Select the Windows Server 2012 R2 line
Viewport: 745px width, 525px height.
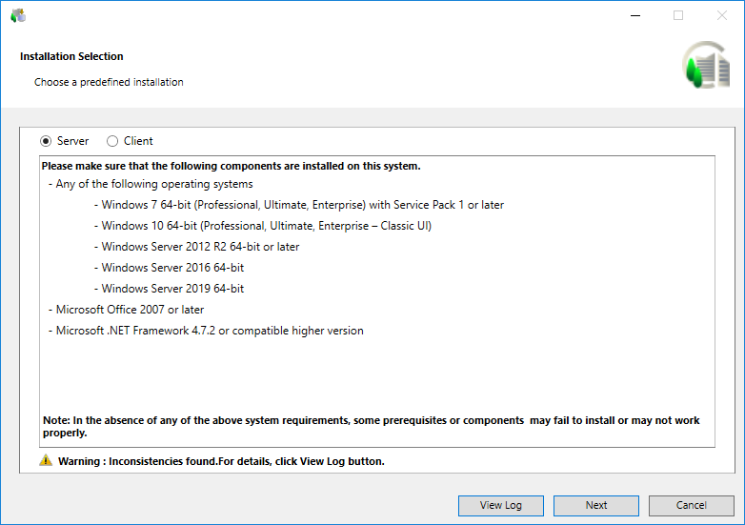[x=200, y=247]
